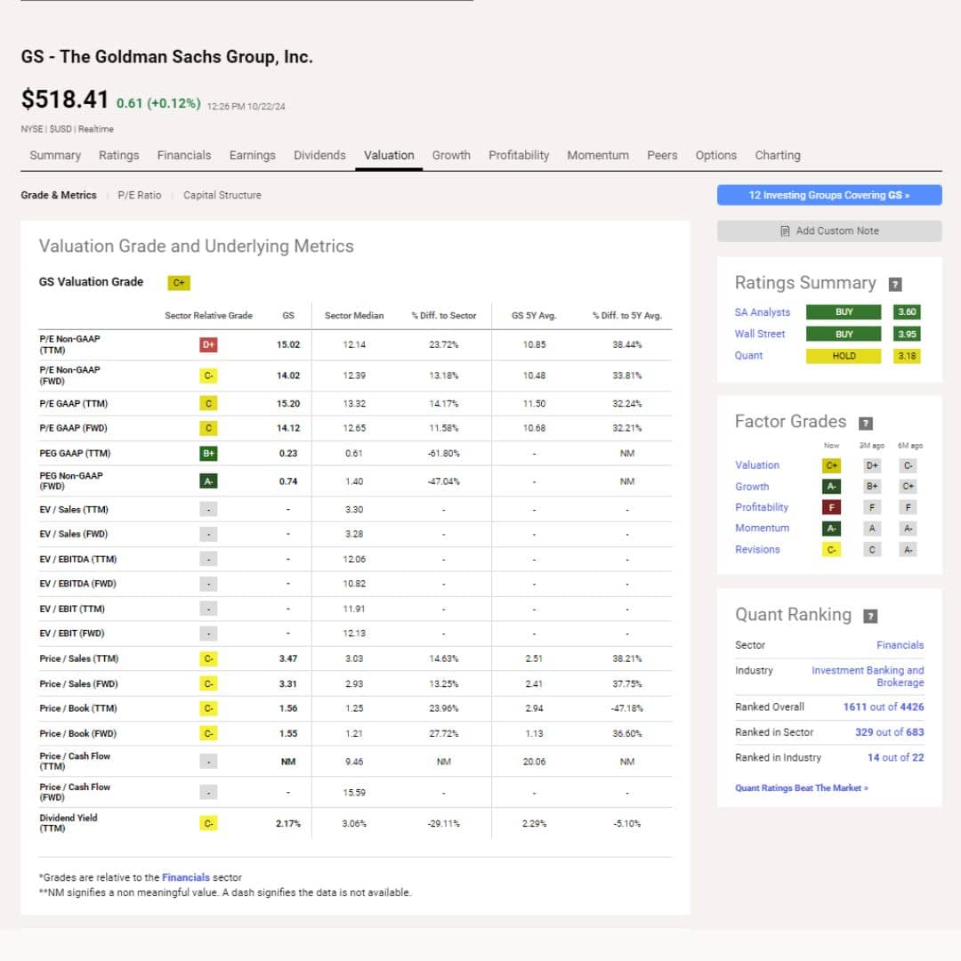The image size is (961, 961).
Task: Click the A- grade badge for PEG Non-GAAP (FWD)
Action: pyautogui.click(x=208, y=481)
